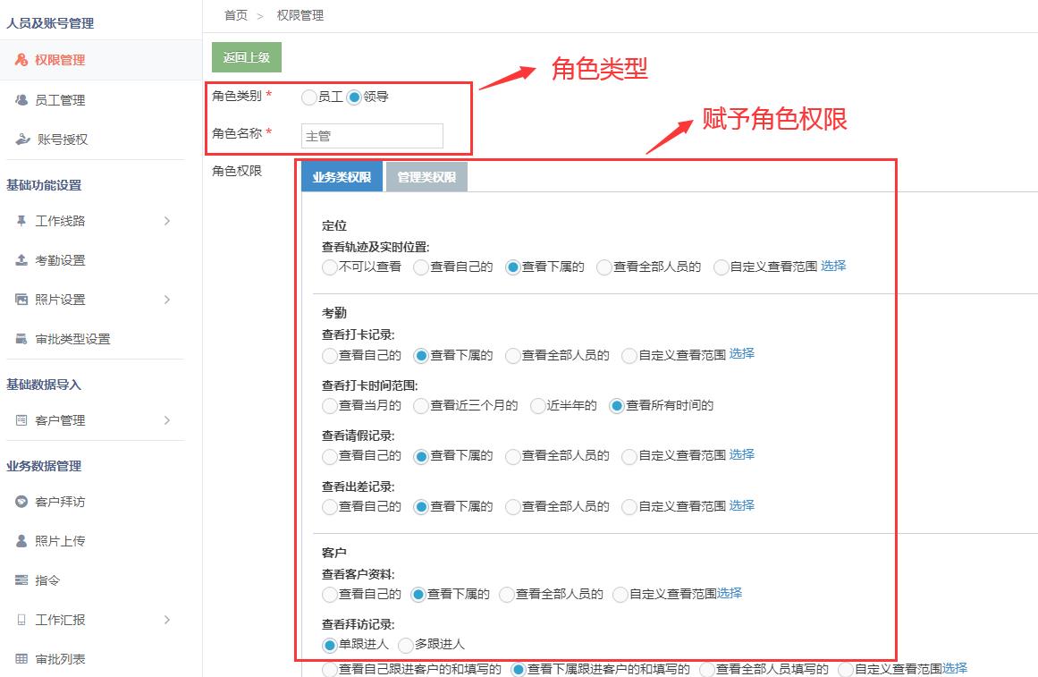Expand the 客户管理 submenu arrow
Screen dimensions: 1038x677
(167, 420)
